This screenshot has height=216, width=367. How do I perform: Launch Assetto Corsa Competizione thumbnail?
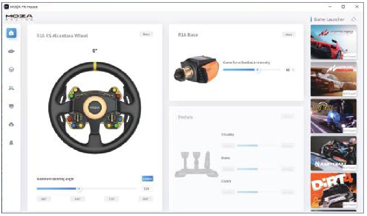[x=334, y=79]
